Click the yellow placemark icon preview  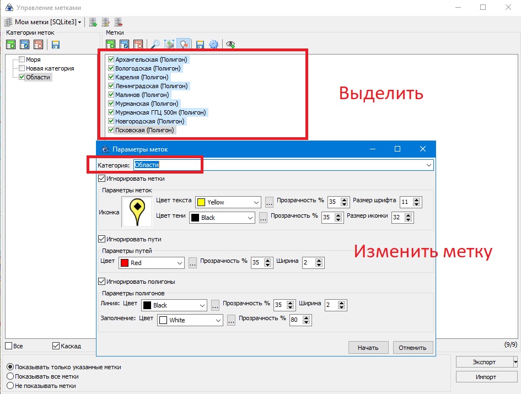137,212
